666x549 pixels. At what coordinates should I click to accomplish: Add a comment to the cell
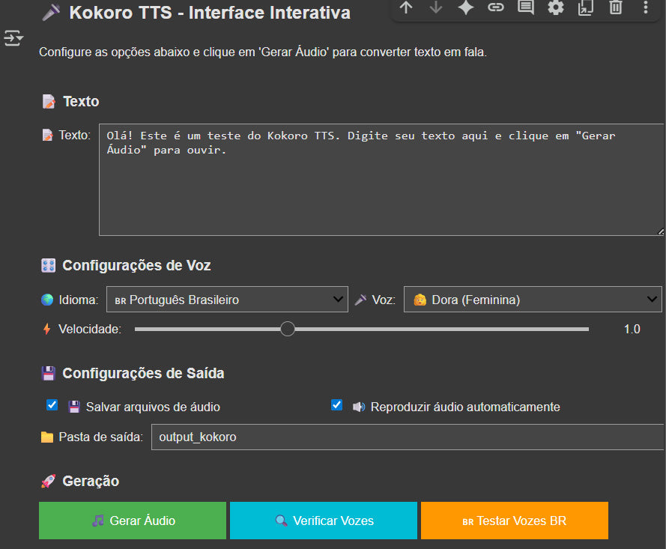pyautogui.click(x=526, y=7)
